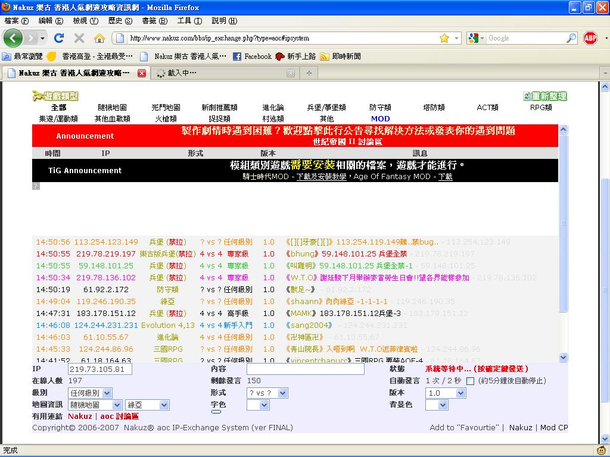Reload the page with the refresh icon
Viewport: 610px width, 457px height.
coord(58,38)
